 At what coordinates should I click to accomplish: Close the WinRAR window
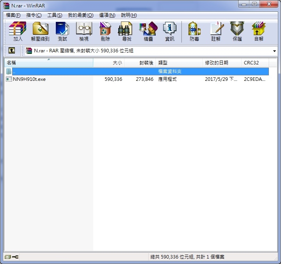269,4
